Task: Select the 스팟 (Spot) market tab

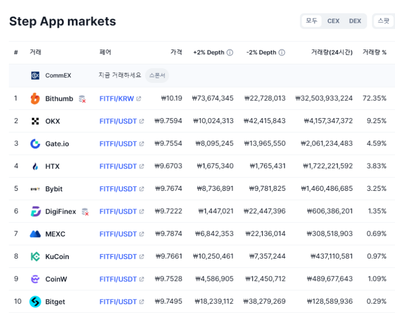Action: point(384,21)
